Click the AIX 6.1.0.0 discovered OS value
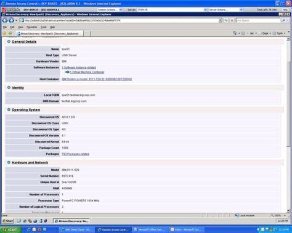The width and height of the screenshot is (292, 233). coord(68,117)
